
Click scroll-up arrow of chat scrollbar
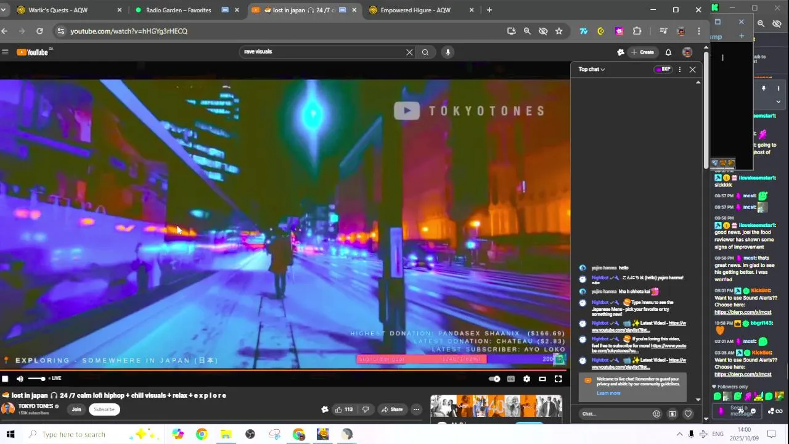pos(698,82)
